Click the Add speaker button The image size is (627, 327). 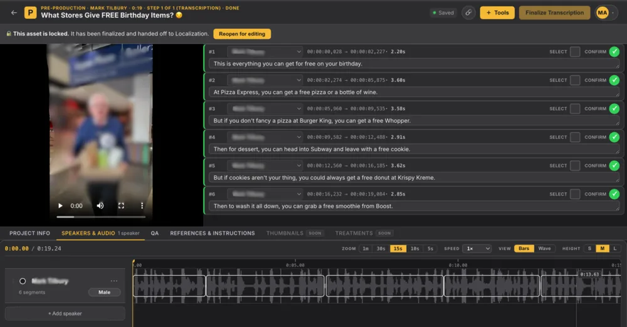pyautogui.click(x=65, y=313)
